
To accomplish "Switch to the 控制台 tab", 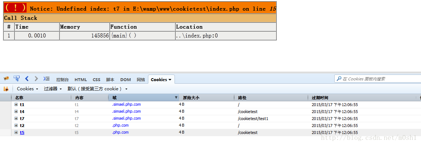I will click(x=62, y=80).
